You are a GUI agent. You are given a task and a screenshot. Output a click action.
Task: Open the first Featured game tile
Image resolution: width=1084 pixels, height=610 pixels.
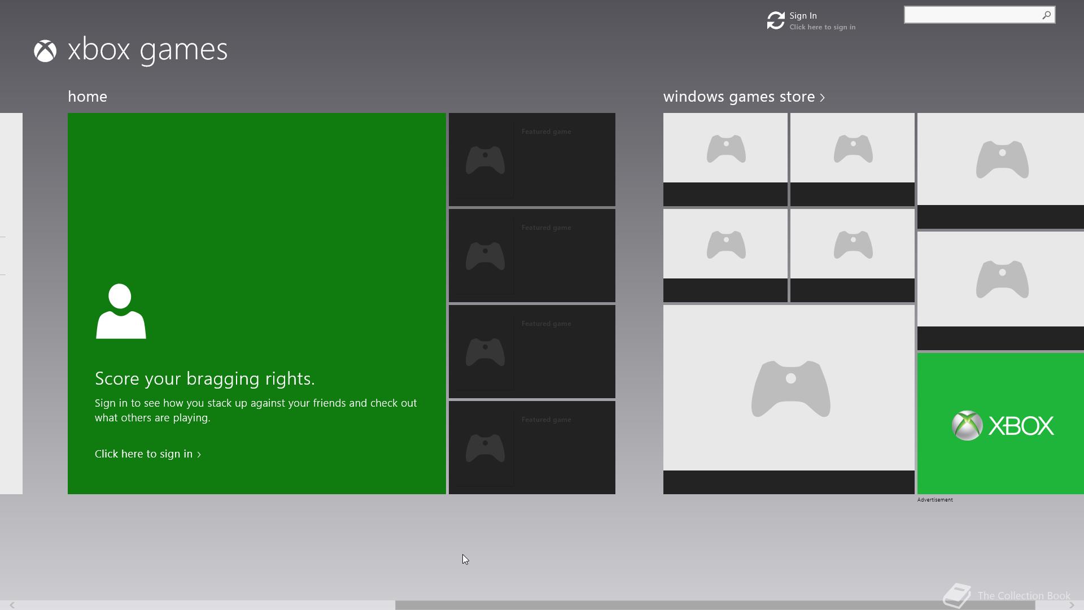[x=532, y=159]
